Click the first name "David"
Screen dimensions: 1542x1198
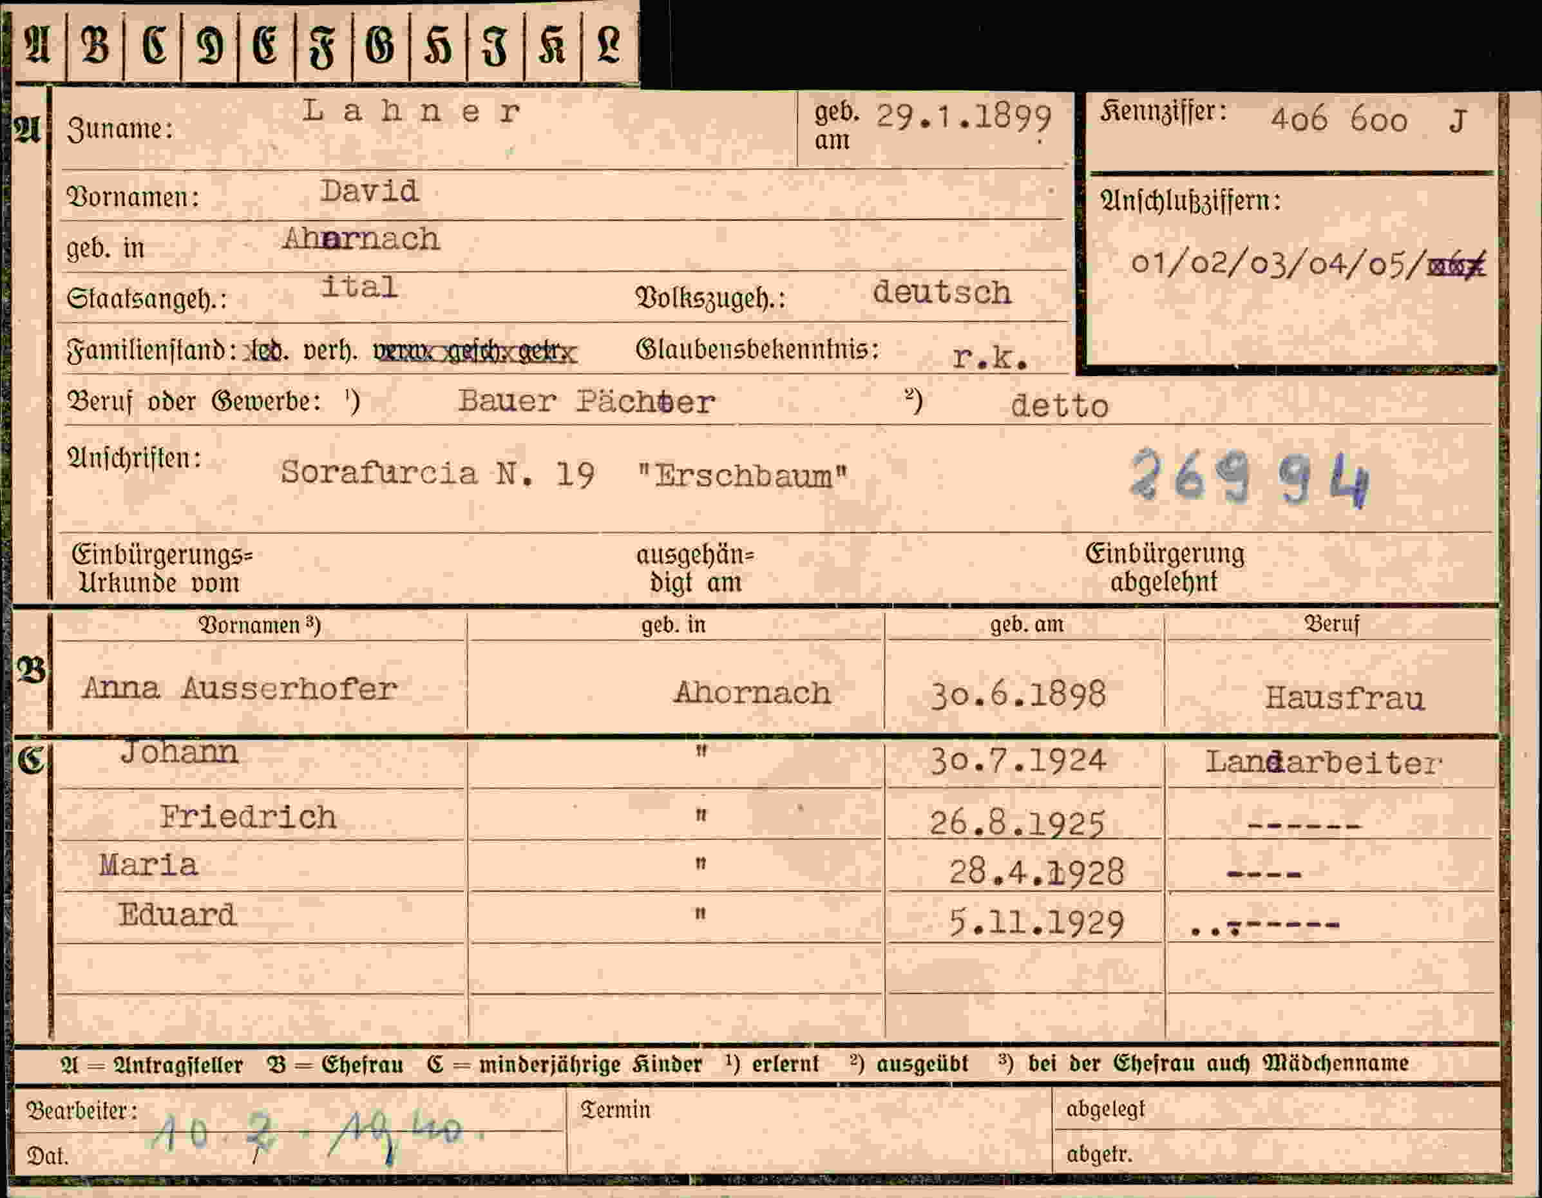tap(369, 191)
